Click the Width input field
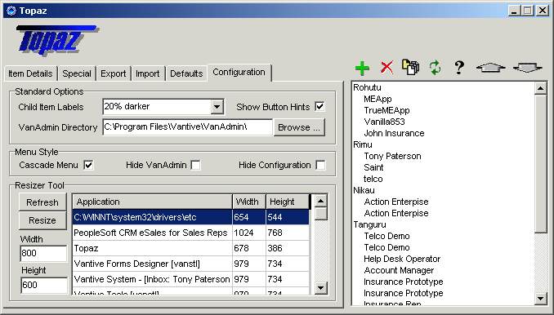This screenshot has height=315, width=554. click(43, 253)
